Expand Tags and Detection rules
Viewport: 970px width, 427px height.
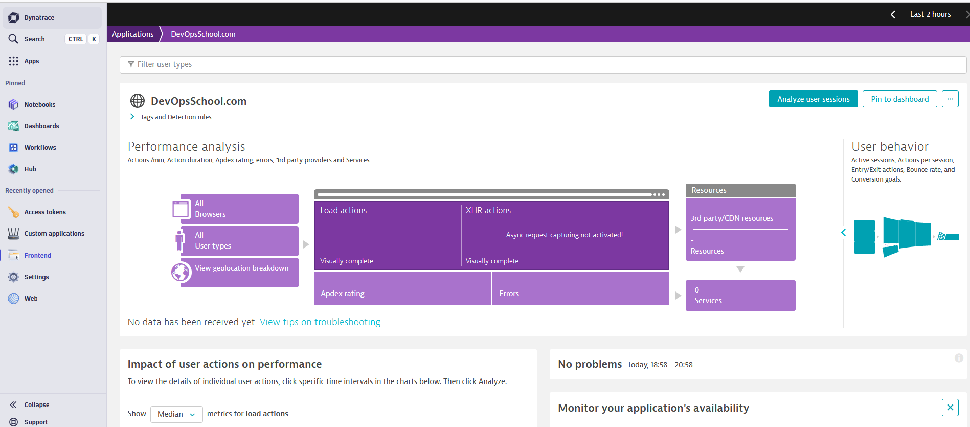click(132, 117)
